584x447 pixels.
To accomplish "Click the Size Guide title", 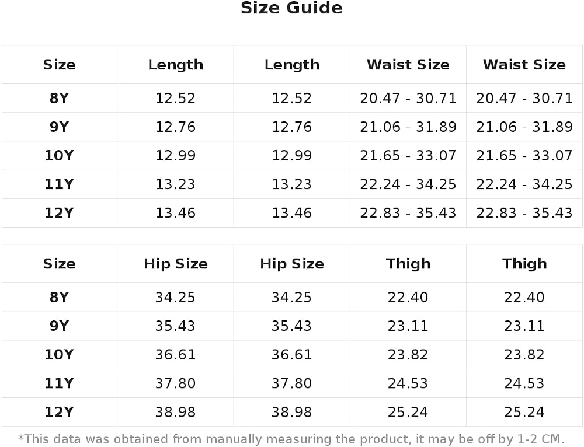I will click(291, 8).
